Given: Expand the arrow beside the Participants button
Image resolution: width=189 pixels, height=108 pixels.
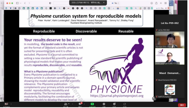Looking at the screenshot, I should click(x=72, y=104).
